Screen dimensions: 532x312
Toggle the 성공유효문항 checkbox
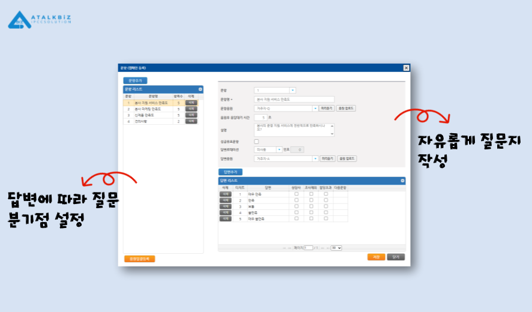(x=257, y=141)
